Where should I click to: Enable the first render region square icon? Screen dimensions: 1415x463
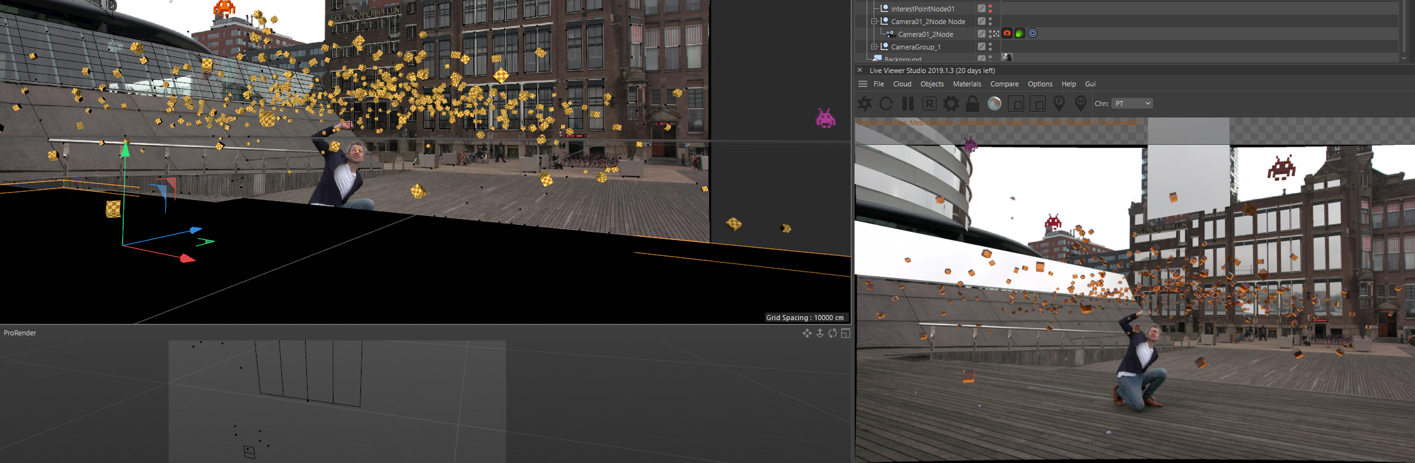click(1016, 104)
